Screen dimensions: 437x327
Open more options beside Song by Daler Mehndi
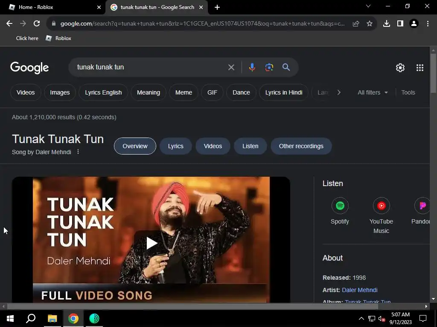[78, 152]
